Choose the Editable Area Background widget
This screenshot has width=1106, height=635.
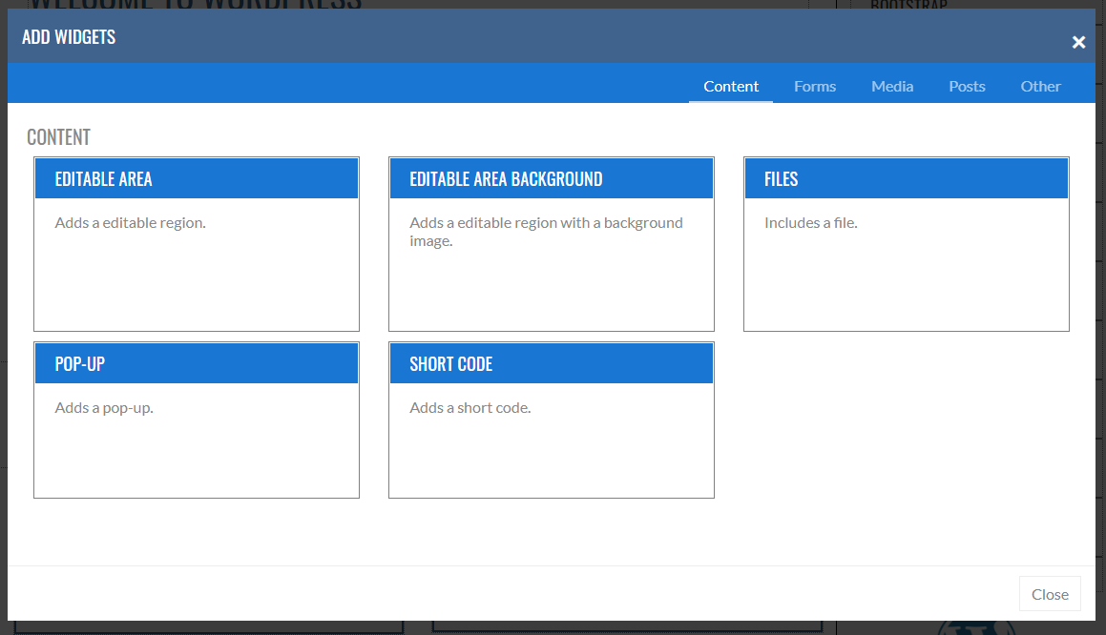pos(552,244)
